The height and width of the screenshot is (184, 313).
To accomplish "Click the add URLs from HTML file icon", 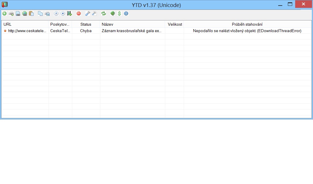I will [x=18, y=13].
